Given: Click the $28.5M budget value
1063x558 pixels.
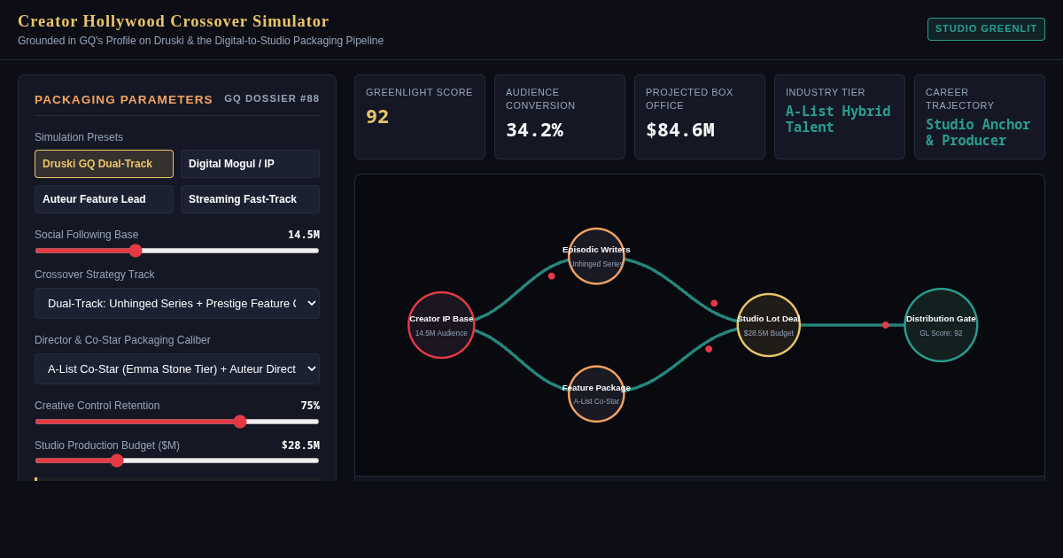Looking at the screenshot, I should click(300, 446).
